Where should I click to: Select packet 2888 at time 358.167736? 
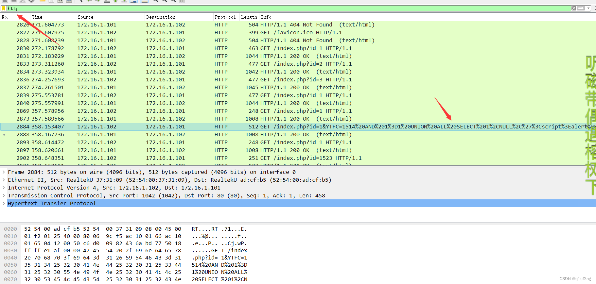click(x=298, y=134)
